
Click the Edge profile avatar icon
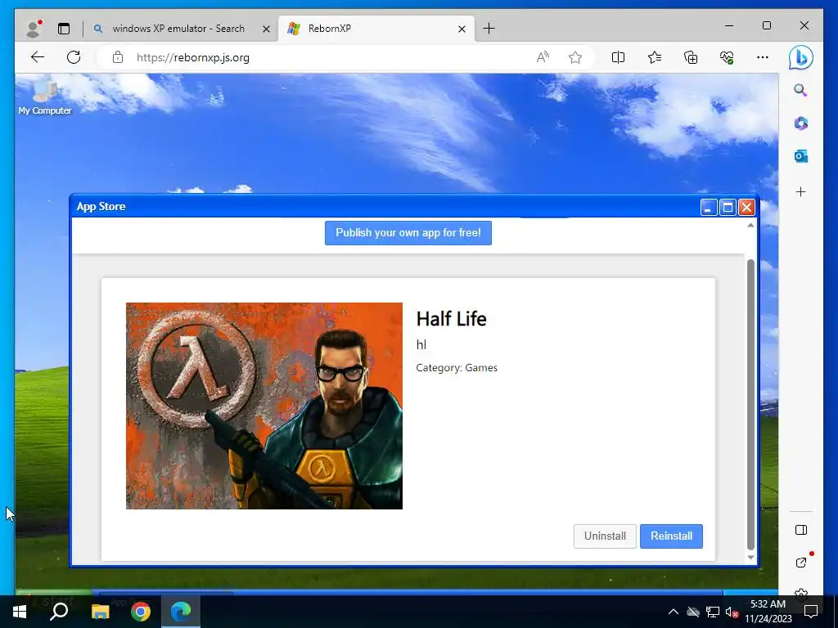[34, 29]
